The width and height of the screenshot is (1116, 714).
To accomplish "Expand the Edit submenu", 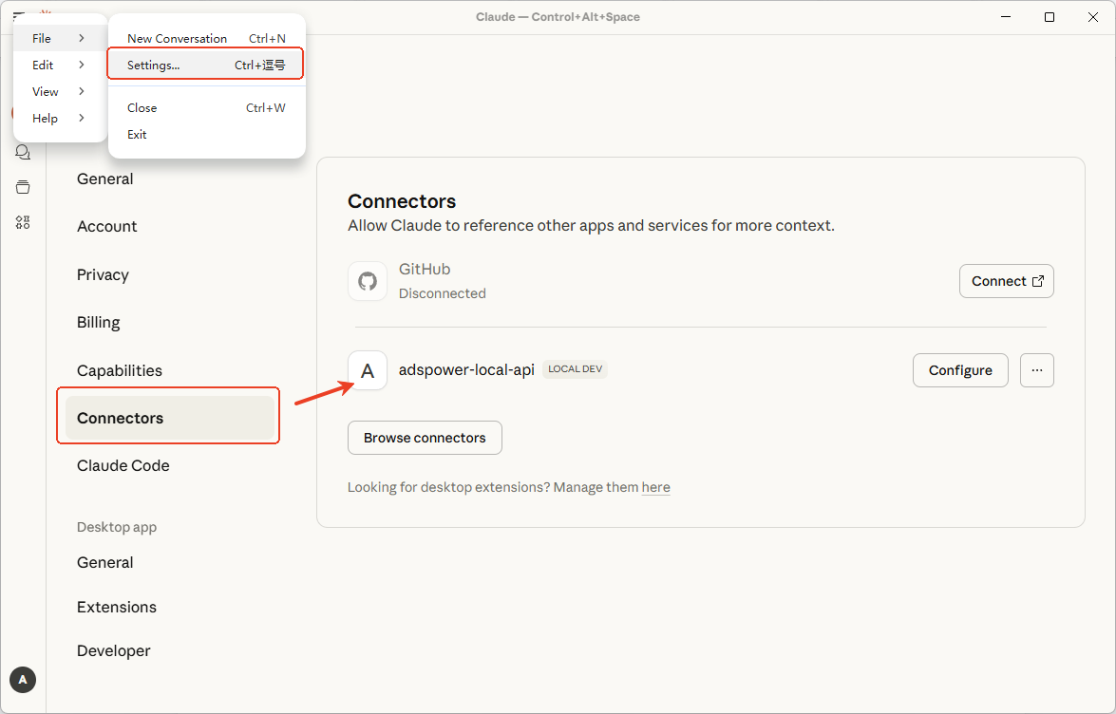I will pyautogui.click(x=59, y=66).
